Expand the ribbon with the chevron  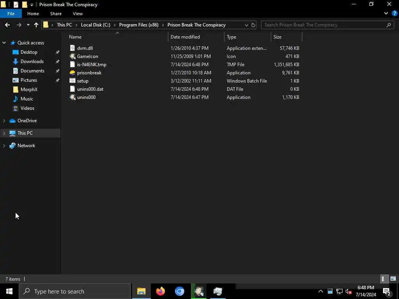click(386, 14)
